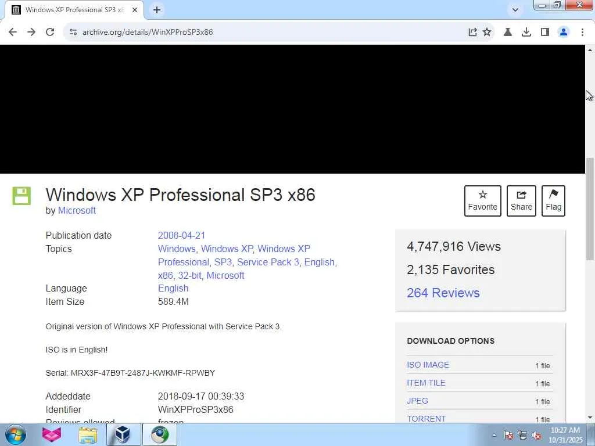Open the downloads tray icon
This screenshot has width=595, height=446.
[x=526, y=33]
